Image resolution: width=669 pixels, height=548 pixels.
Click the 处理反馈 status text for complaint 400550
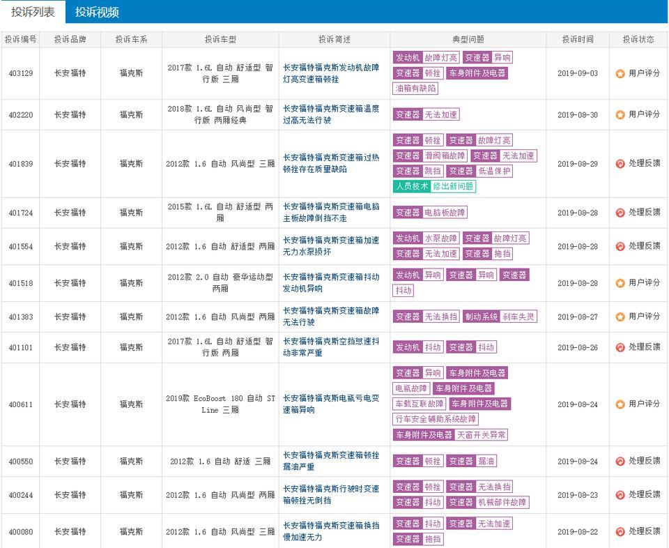(644, 461)
